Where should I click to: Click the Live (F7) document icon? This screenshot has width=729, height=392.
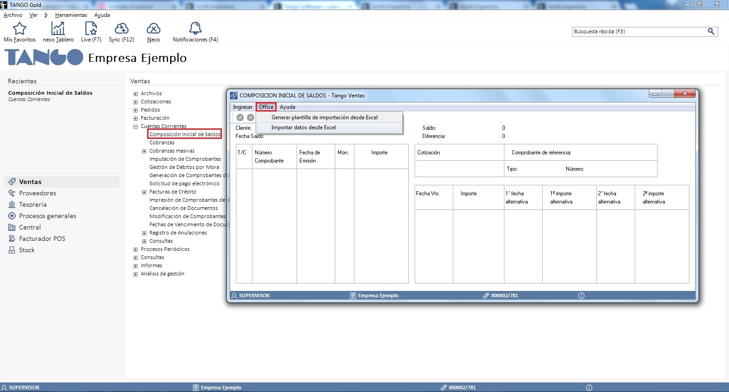point(91,29)
